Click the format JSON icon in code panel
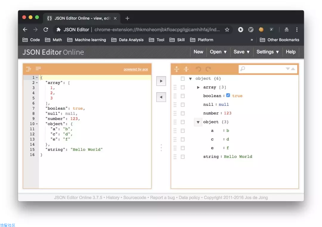This screenshot has height=227, width=322. click(x=29, y=69)
